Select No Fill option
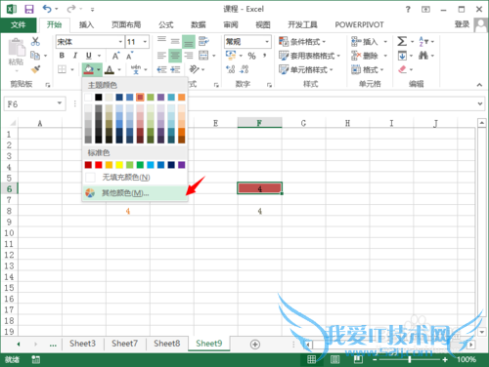Image resolution: width=489 pixels, height=367 pixels. [x=135, y=178]
